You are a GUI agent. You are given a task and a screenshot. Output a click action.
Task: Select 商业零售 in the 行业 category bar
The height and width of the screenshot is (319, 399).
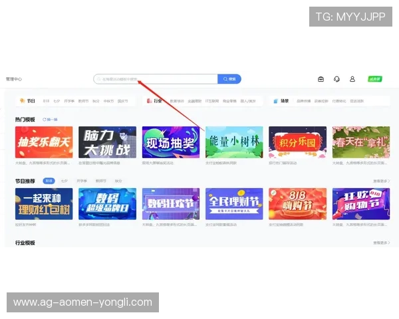coord(230,101)
